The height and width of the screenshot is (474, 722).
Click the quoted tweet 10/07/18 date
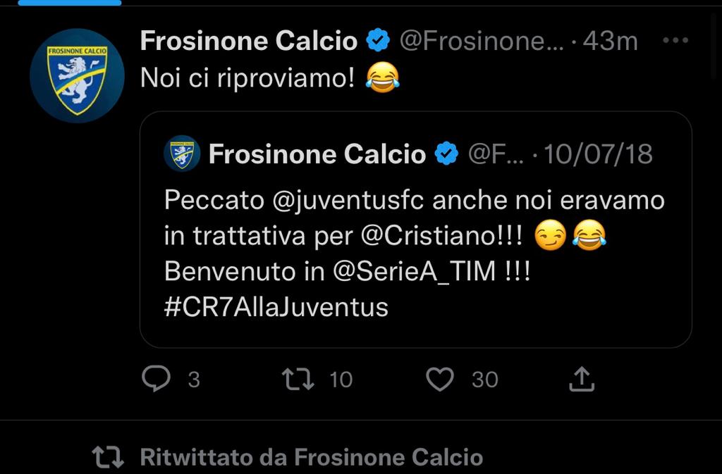click(x=598, y=154)
